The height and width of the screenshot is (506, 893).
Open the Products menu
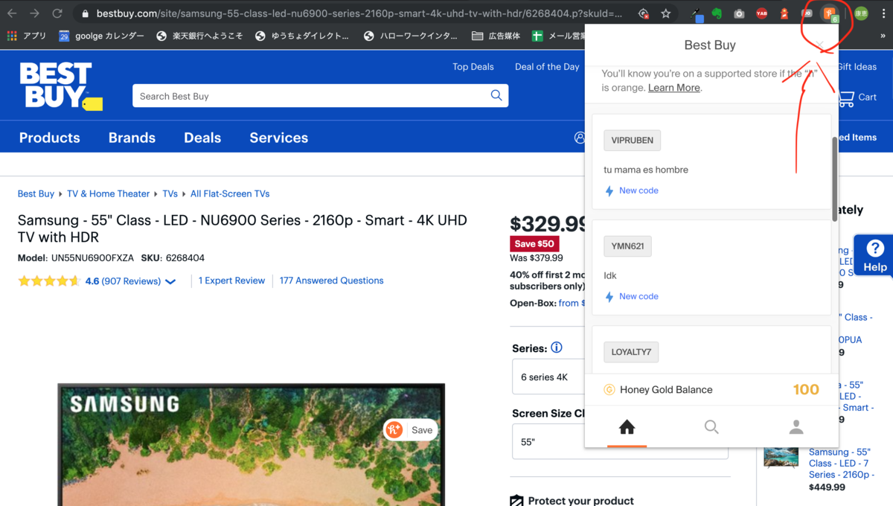pos(50,138)
